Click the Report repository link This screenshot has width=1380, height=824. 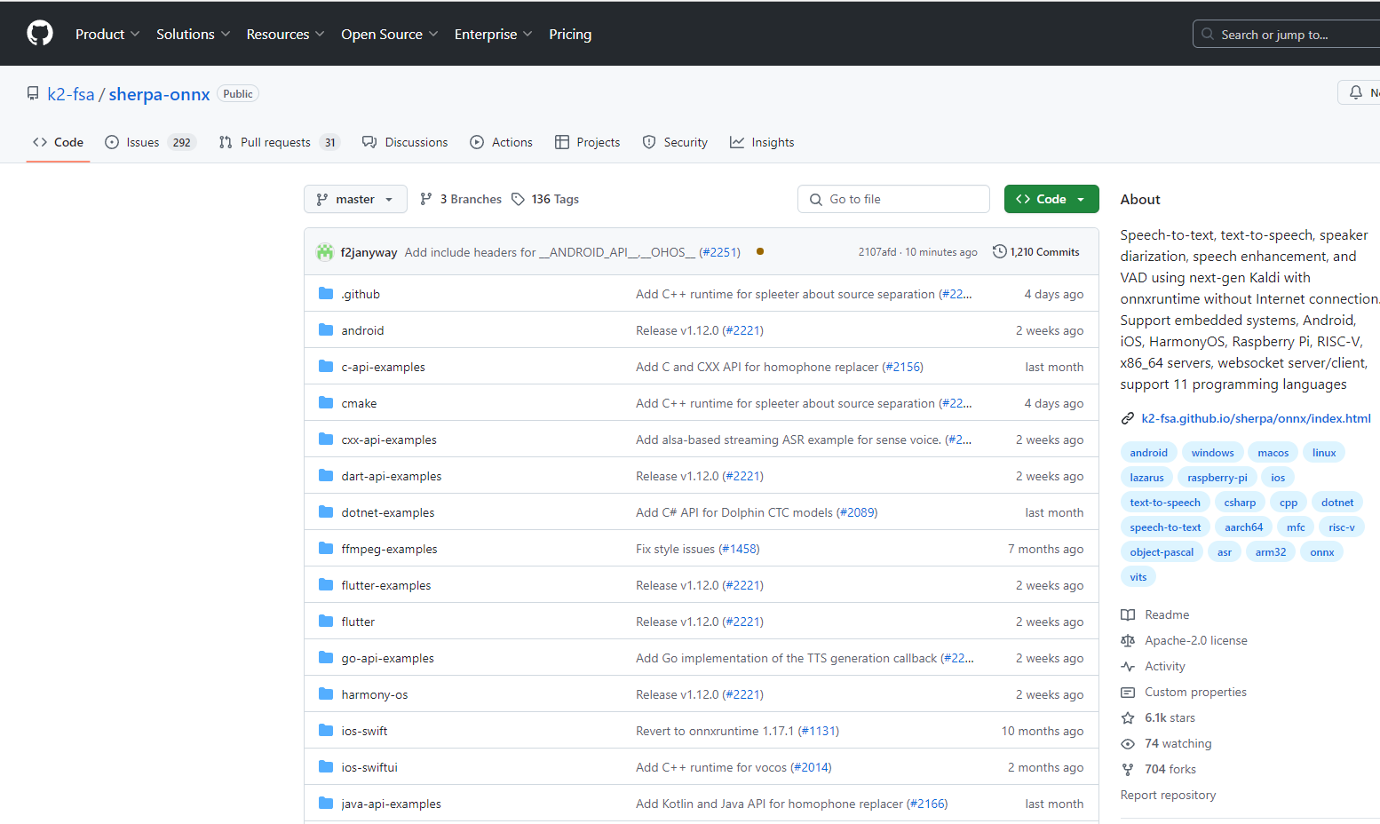[x=1168, y=795]
